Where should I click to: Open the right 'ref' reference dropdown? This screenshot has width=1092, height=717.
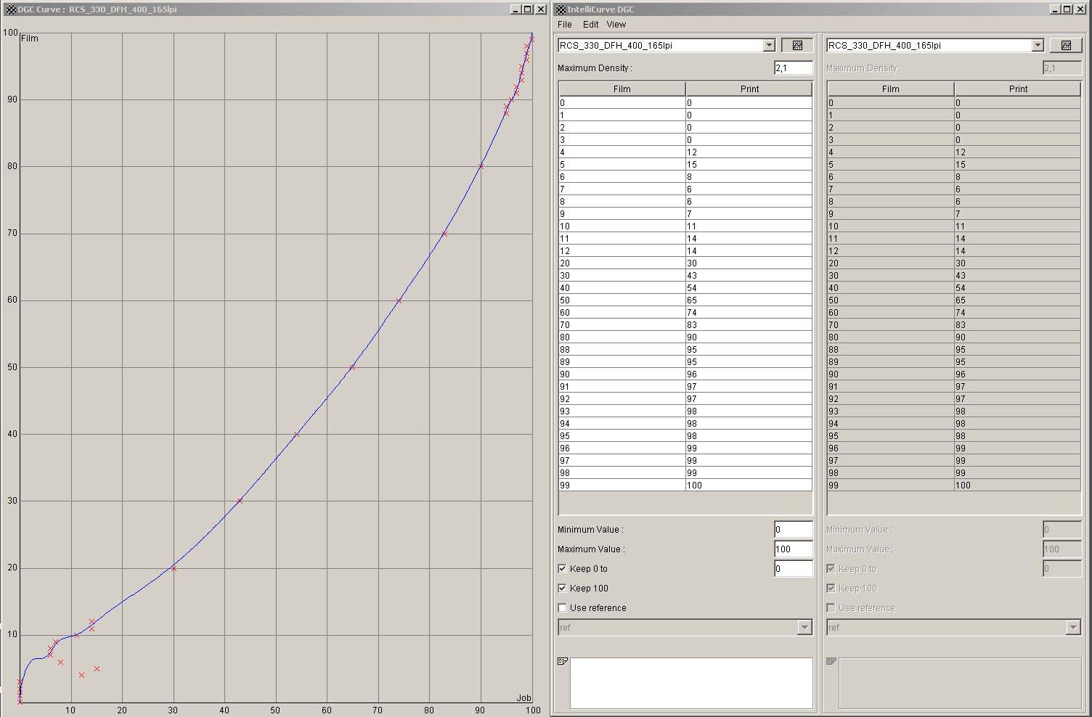1073,628
